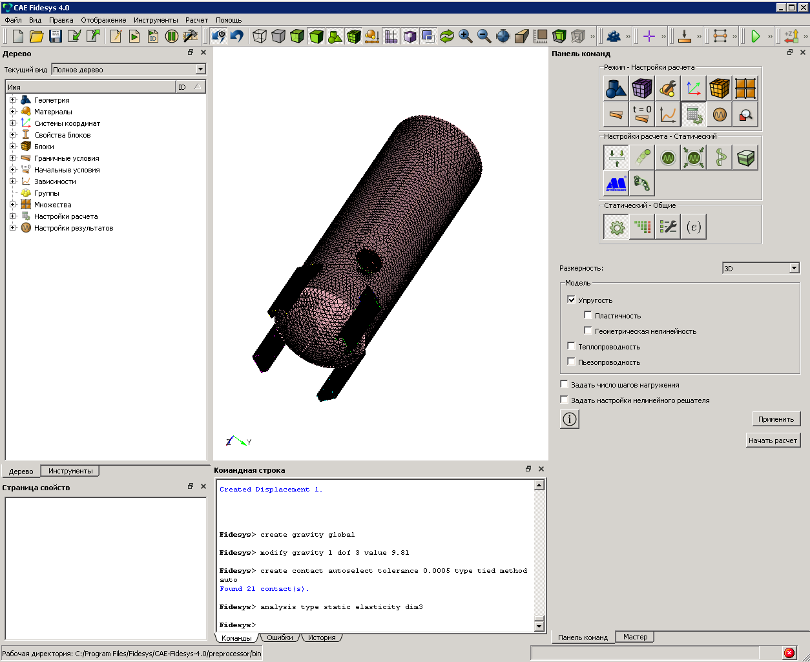Viewport: 810px width, 662px height.
Task: Open the dependencies graph mode icon
Action: [668, 114]
